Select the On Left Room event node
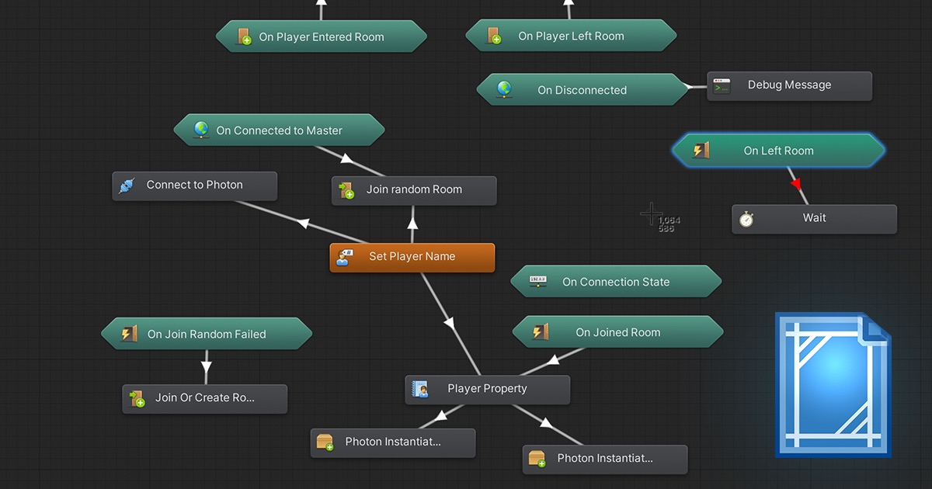 (778, 151)
